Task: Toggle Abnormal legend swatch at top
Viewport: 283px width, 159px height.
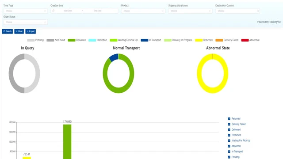Action: click(x=245, y=40)
